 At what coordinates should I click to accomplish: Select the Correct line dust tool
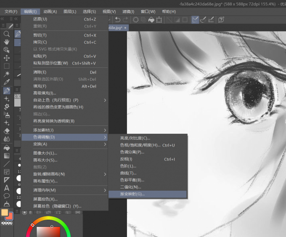pyautogui.click(x=7, y=204)
